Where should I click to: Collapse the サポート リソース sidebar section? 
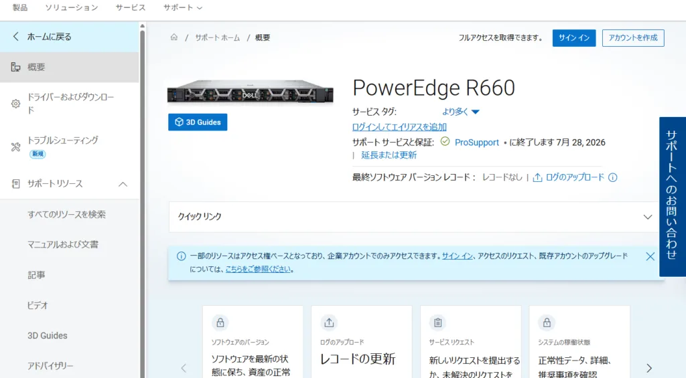click(x=123, y=184)
